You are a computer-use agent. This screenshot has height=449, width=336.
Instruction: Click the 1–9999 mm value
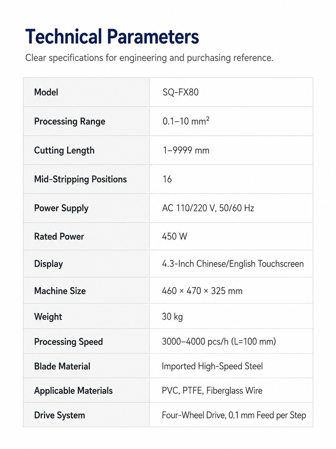tap(186, 150)
